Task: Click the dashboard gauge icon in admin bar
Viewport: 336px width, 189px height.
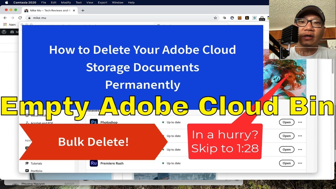Action: click(x=12, y=32)
